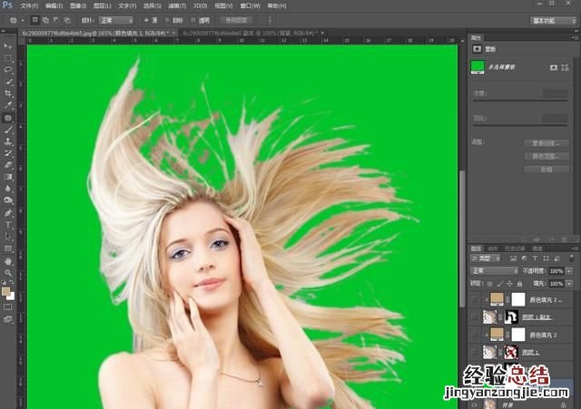This screenshot has width=581, height=409.
Task: Select the Eyedropper tool
Action: click(x=8, y=105)
